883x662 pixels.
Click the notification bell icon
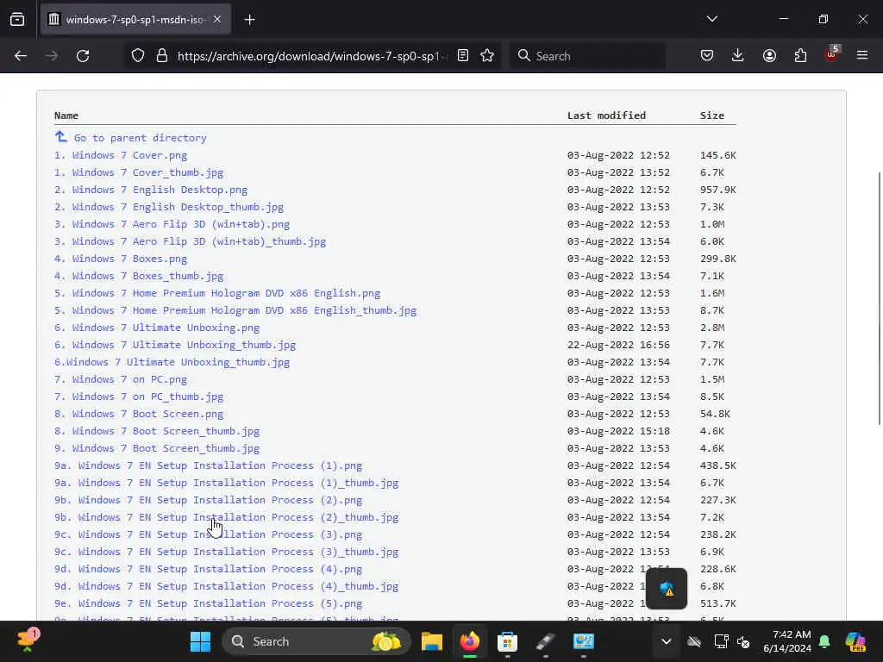[x=824, y=641]
